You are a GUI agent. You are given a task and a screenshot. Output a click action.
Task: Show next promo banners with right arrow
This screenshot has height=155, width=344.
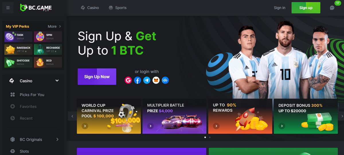341,116
